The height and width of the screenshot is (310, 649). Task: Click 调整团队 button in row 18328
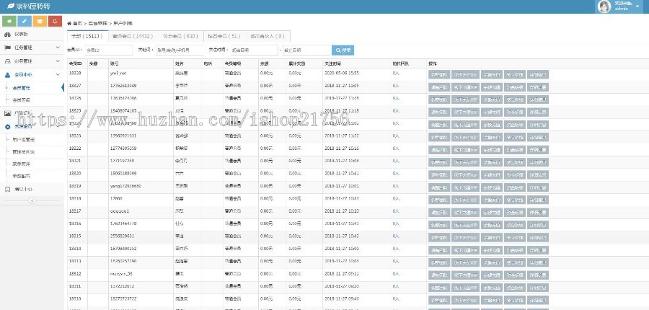439,74
